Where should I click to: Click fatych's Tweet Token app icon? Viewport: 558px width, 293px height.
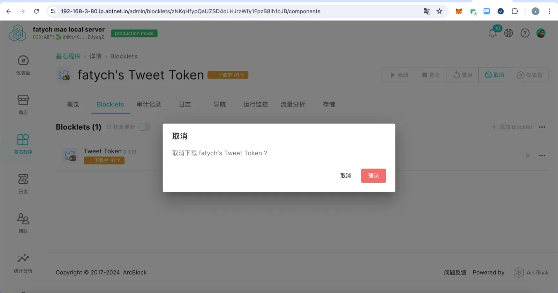[64, 75]
